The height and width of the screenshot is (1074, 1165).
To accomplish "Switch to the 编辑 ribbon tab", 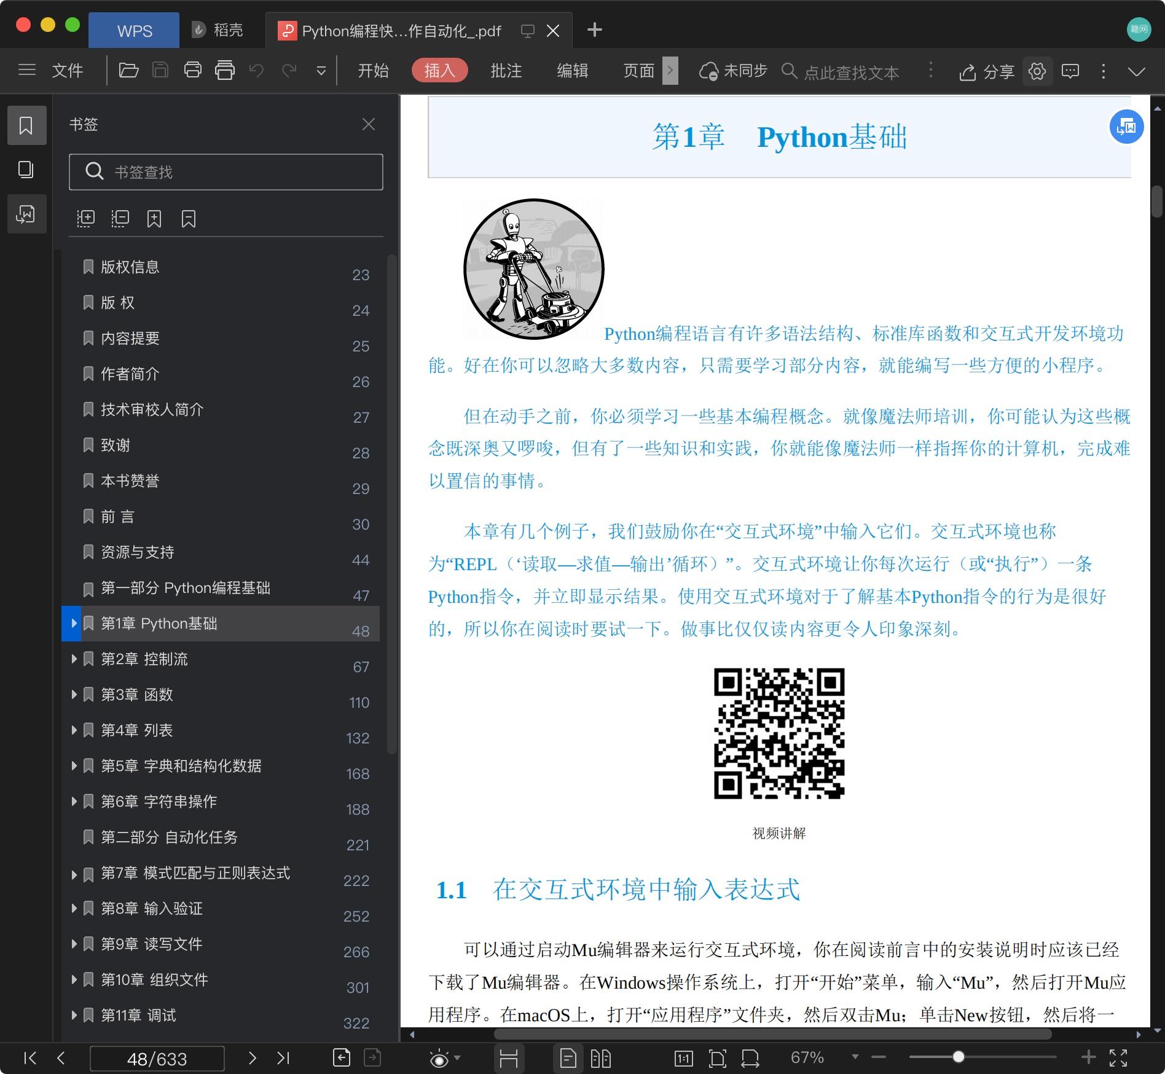I will (573, 71).
